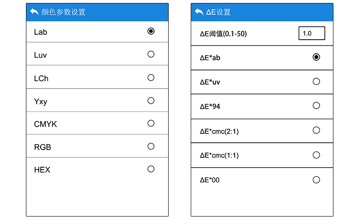Click the CMYK list row label
Viewport: 355px width, 220px height.
pyautogui.click(x=45, y=124)
